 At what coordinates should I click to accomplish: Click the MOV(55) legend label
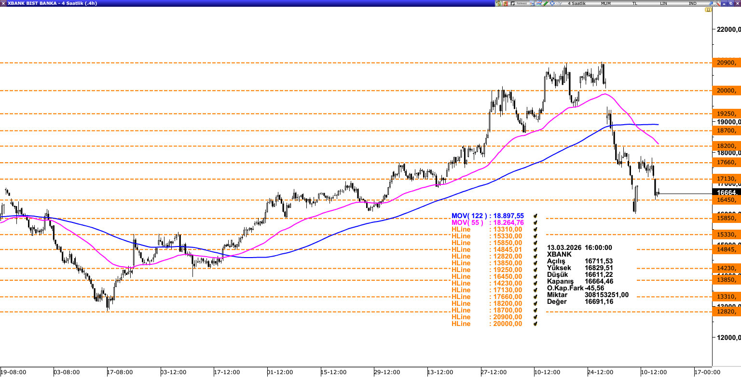468,223
